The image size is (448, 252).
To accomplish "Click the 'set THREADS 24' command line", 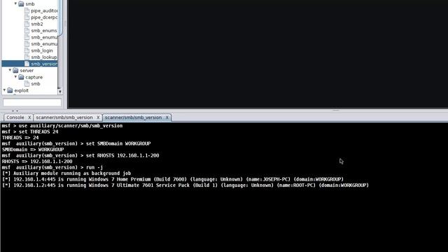I will tap(30, 132).
